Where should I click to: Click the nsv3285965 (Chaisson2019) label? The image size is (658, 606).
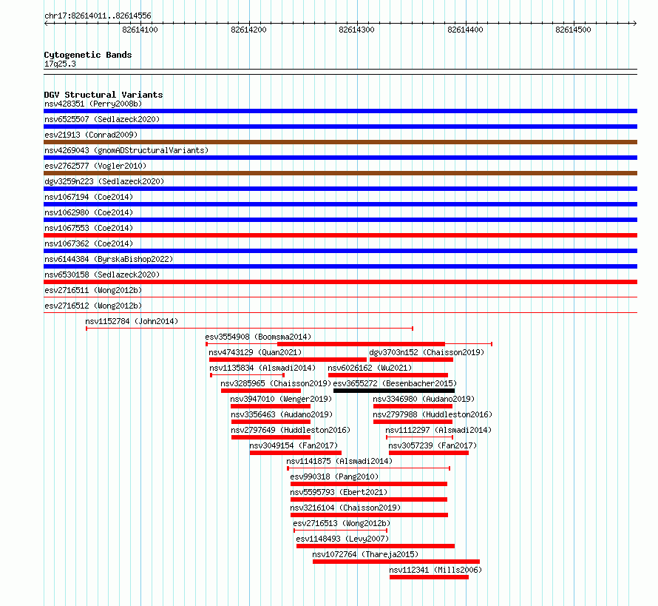click(276, 383)
